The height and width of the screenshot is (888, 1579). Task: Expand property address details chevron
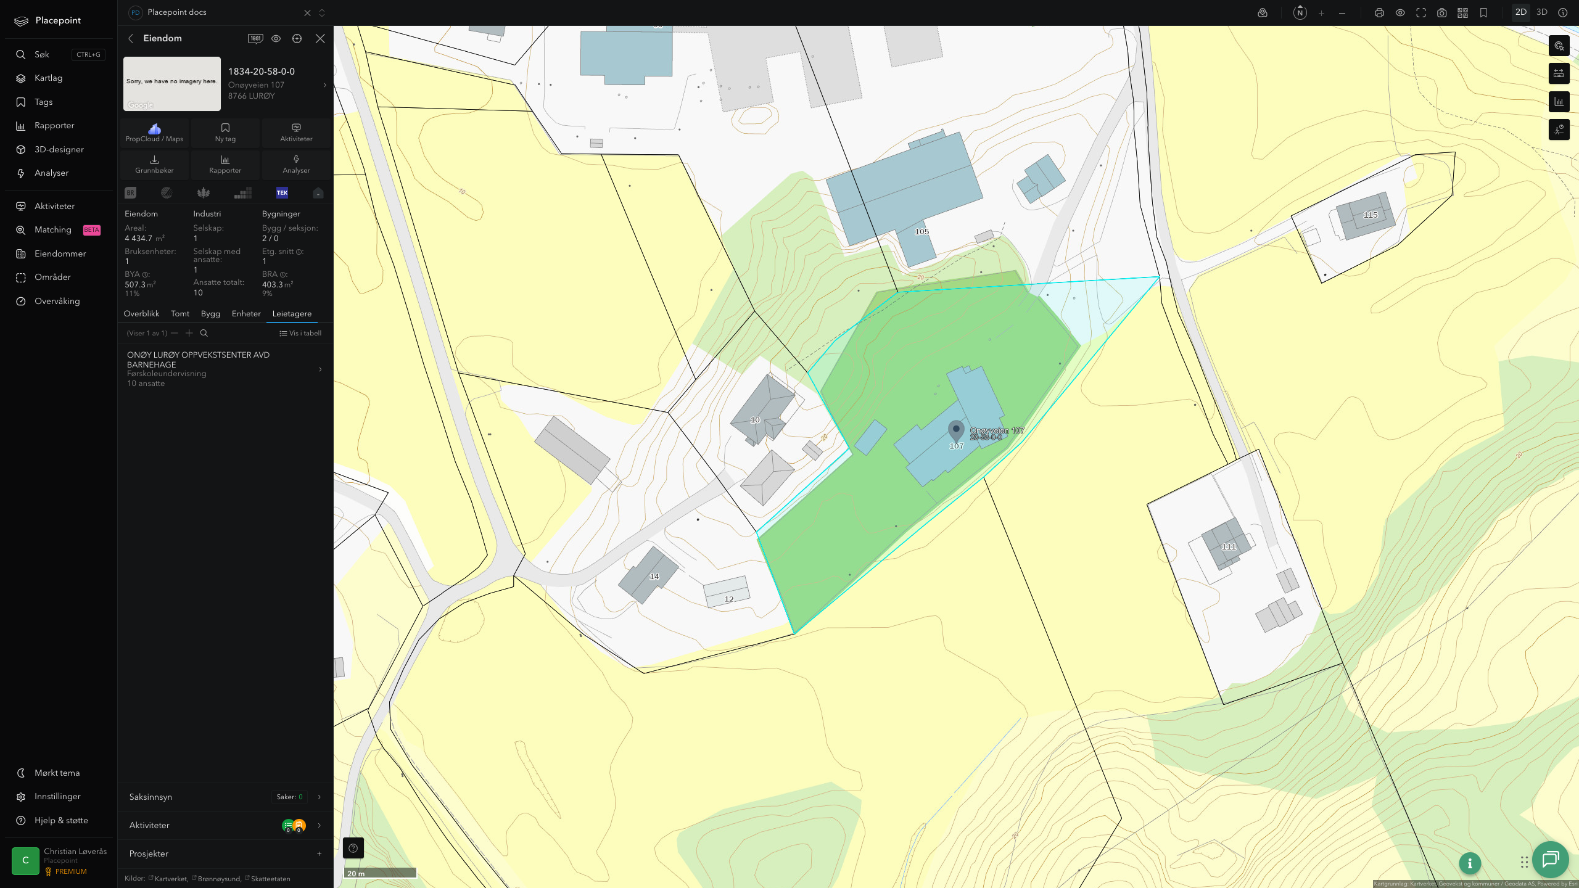(x=325, y=85)
